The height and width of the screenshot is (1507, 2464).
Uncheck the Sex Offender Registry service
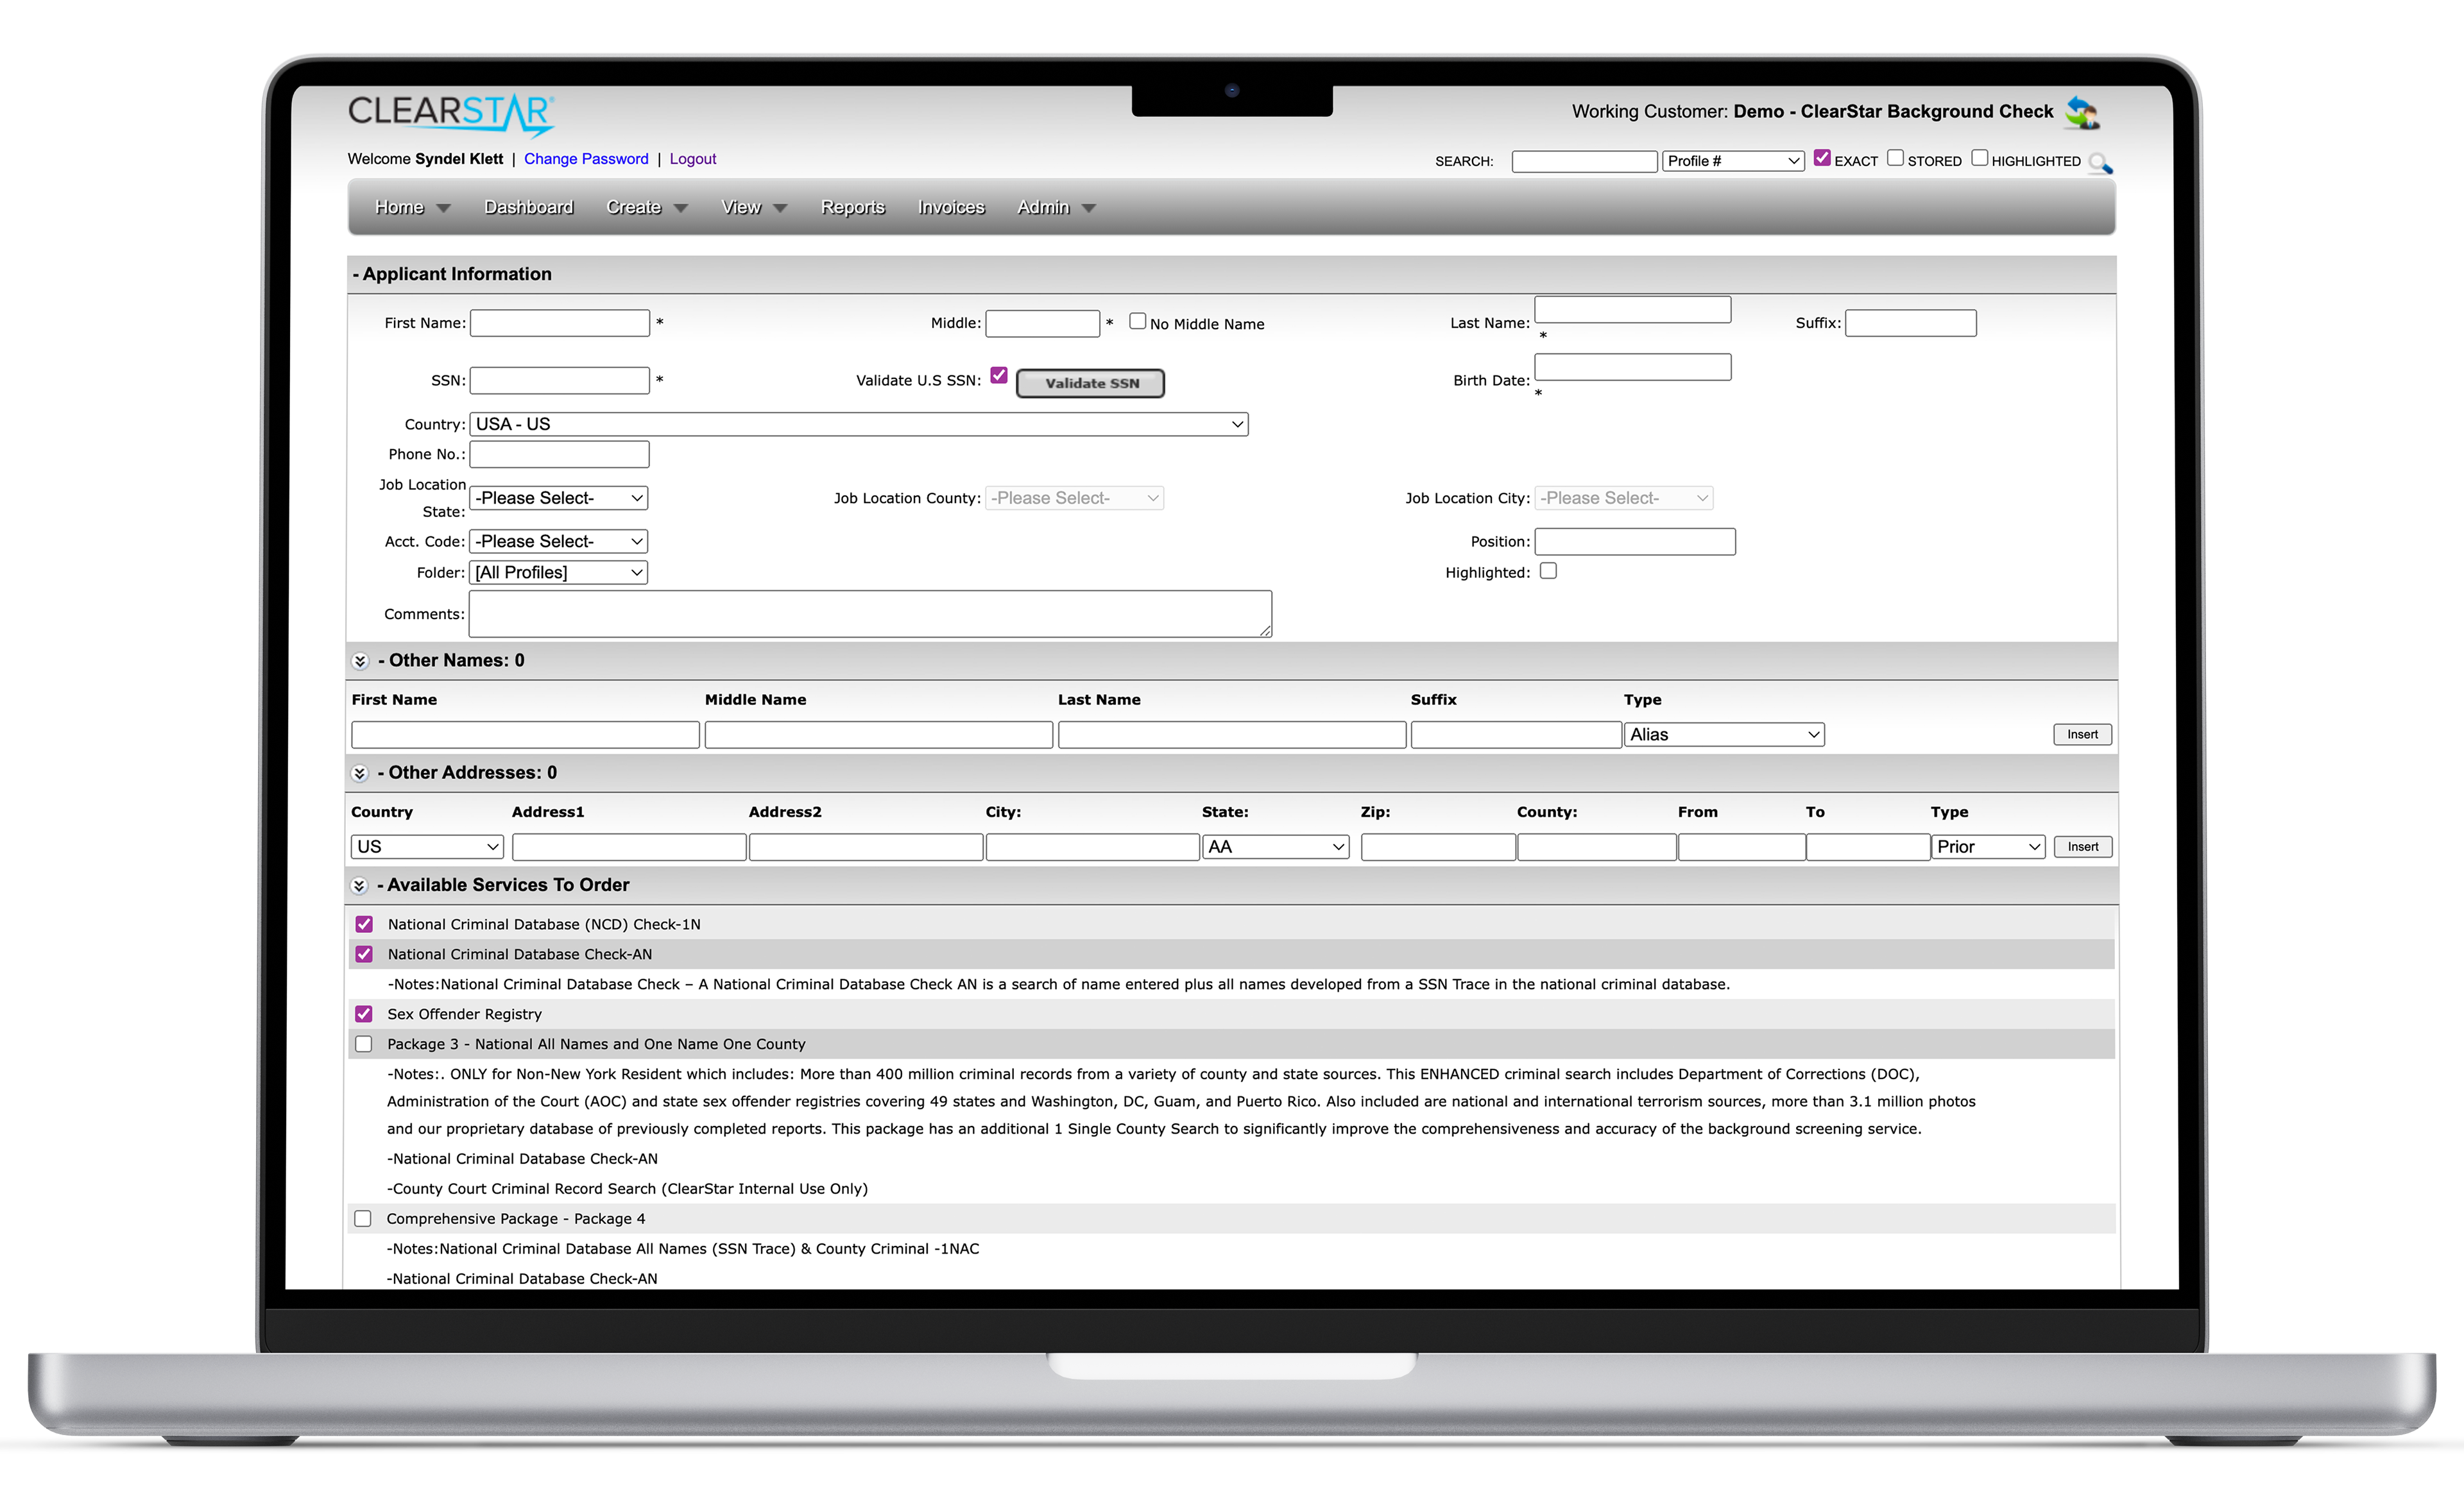click(x=364, y=1014)
